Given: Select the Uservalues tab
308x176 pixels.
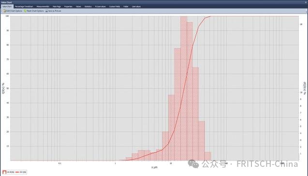Looking at the screenshot, I should coord(136,6).
